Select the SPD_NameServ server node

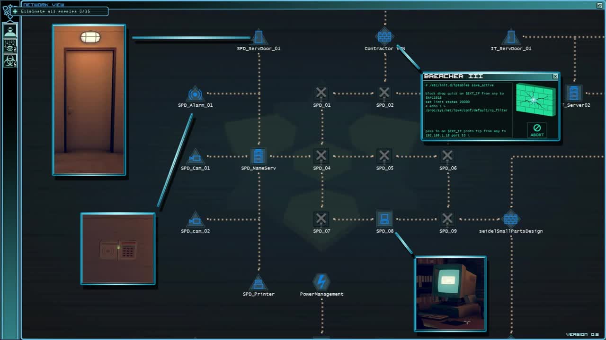(258, 156)
